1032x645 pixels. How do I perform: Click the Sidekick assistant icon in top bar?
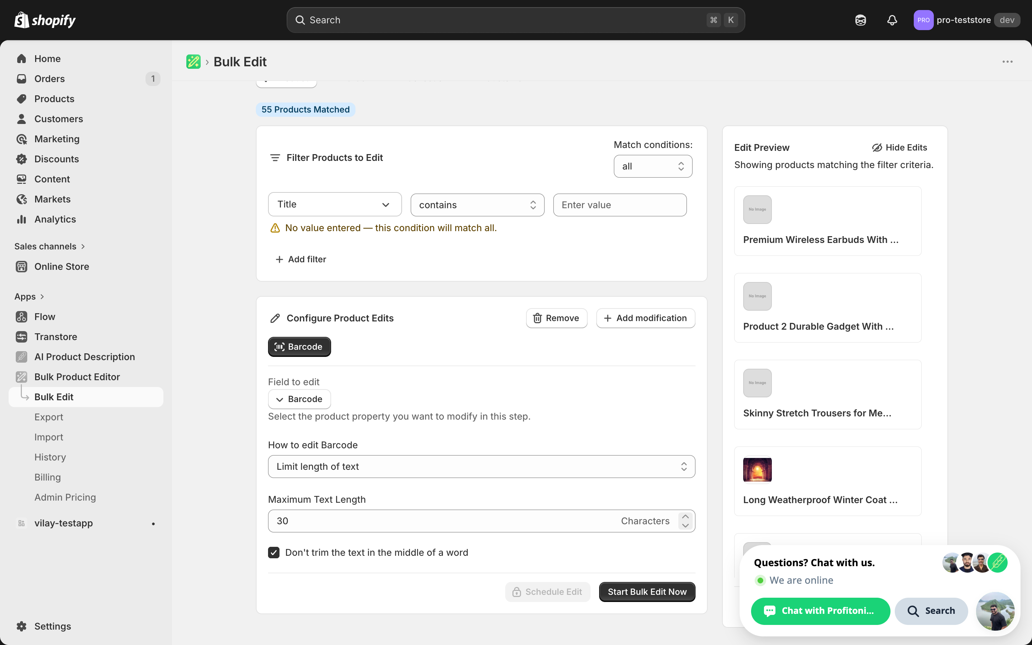point(860,20)
